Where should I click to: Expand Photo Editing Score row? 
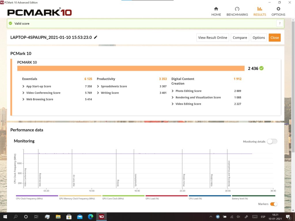tap(173, 91)
